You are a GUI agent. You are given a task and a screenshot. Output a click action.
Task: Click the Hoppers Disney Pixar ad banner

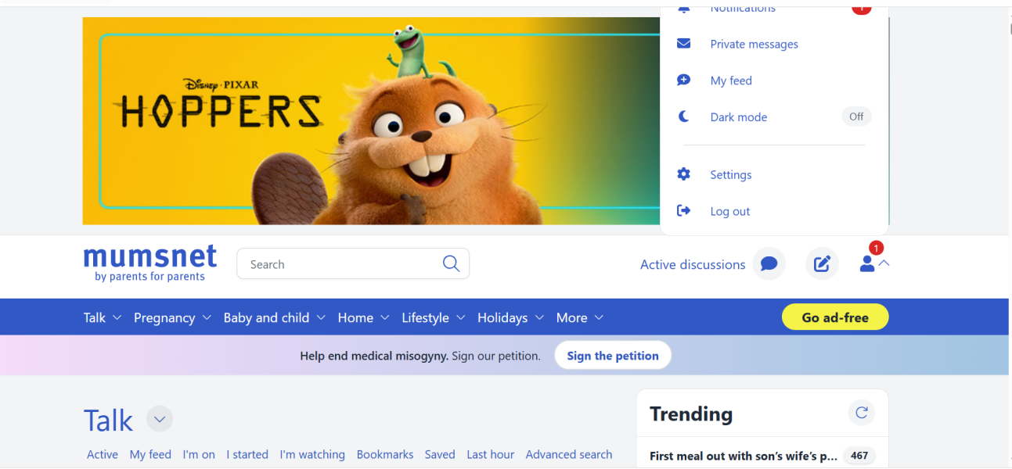pos(372,121)
